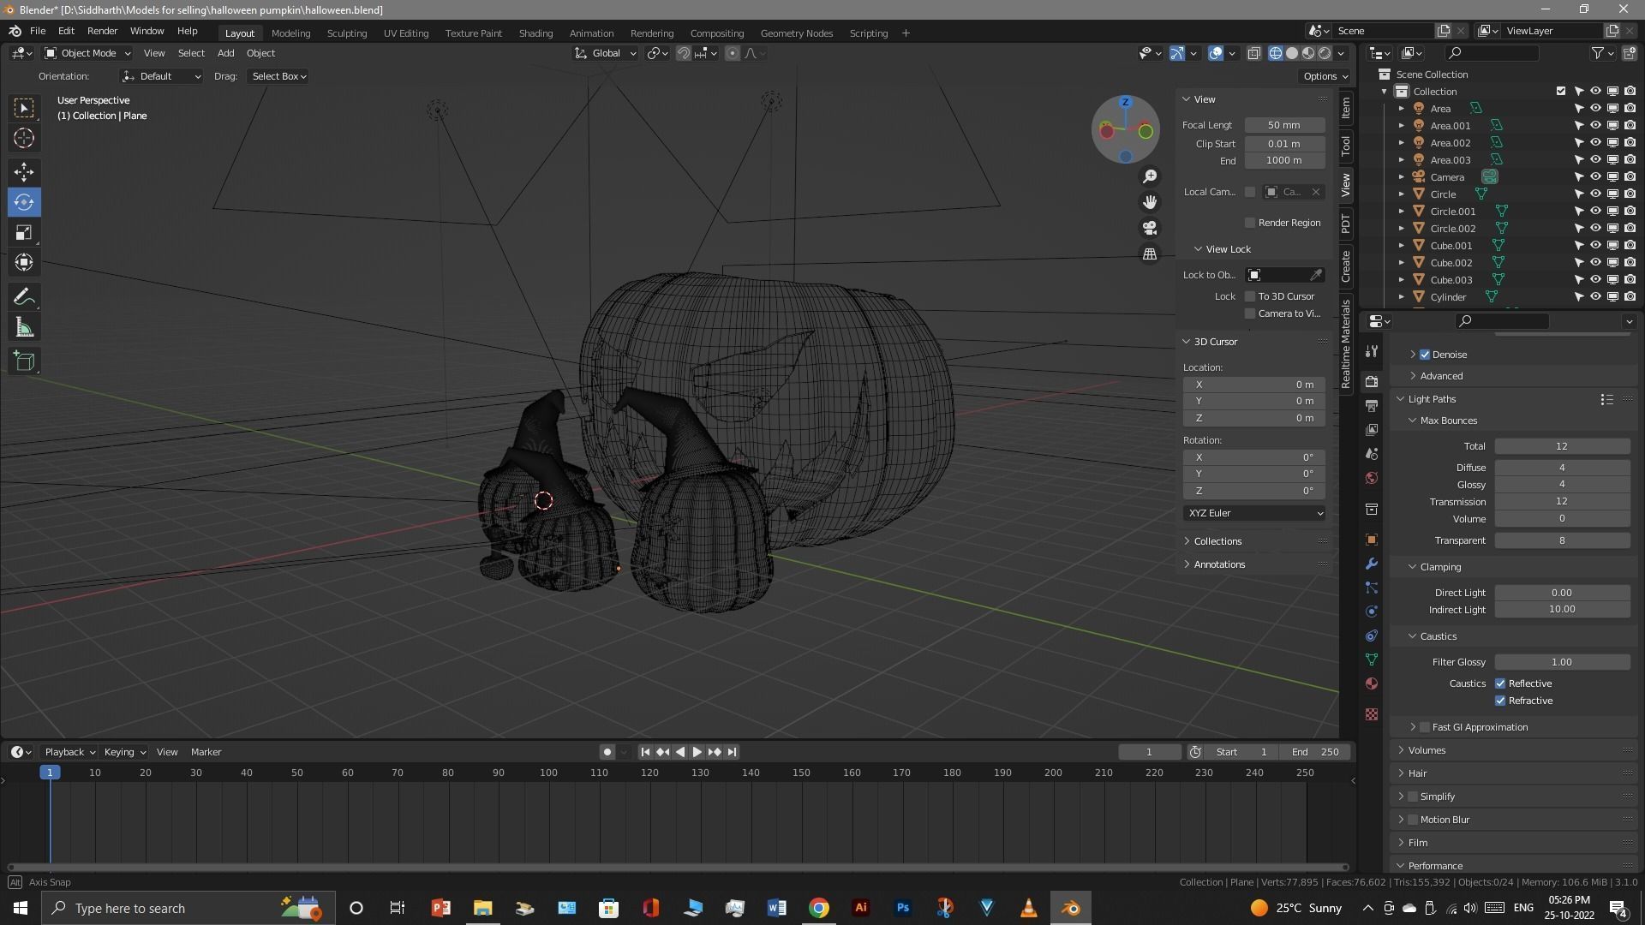
Task: Hide the Camera object in viewport
Action: (x=1595, y=177)
